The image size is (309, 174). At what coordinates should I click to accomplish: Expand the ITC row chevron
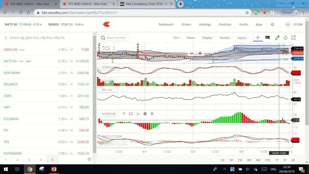(x=71, y=130)
